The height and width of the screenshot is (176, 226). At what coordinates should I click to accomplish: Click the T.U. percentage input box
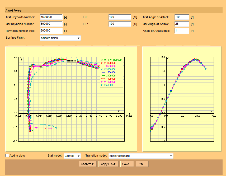120,17
